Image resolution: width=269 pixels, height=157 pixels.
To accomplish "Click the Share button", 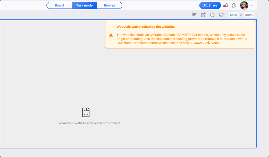I will (x=210, y=5).
